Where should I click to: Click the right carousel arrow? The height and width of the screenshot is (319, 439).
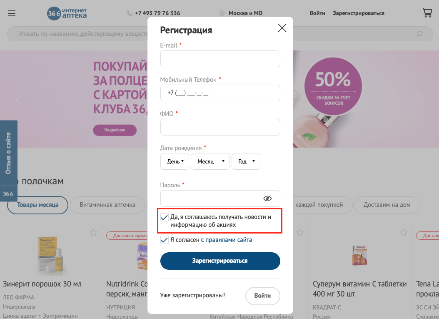[420, 99]
